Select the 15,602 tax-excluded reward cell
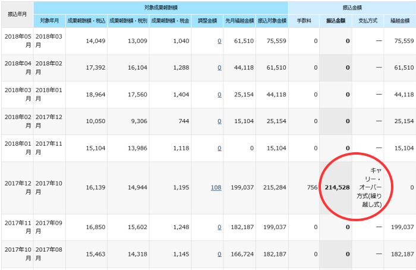Image resolution: width=416 pixels, height=270 pixels. coord(128,227)
